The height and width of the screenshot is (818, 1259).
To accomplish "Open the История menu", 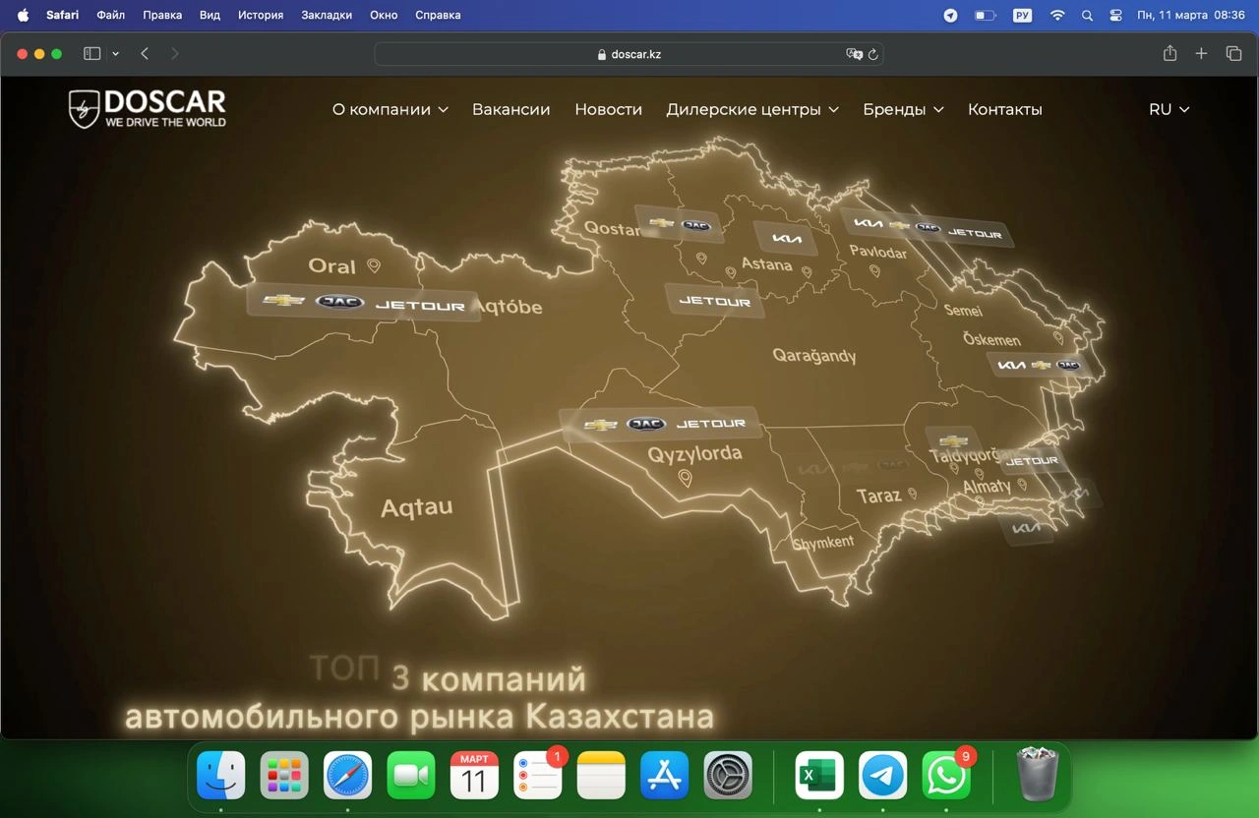I will click(261, 15).
